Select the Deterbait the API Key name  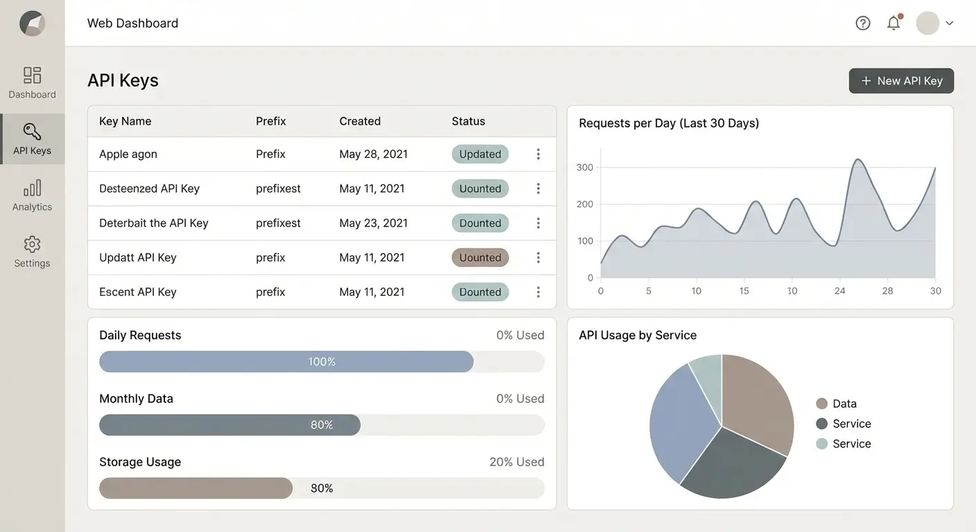154,223
